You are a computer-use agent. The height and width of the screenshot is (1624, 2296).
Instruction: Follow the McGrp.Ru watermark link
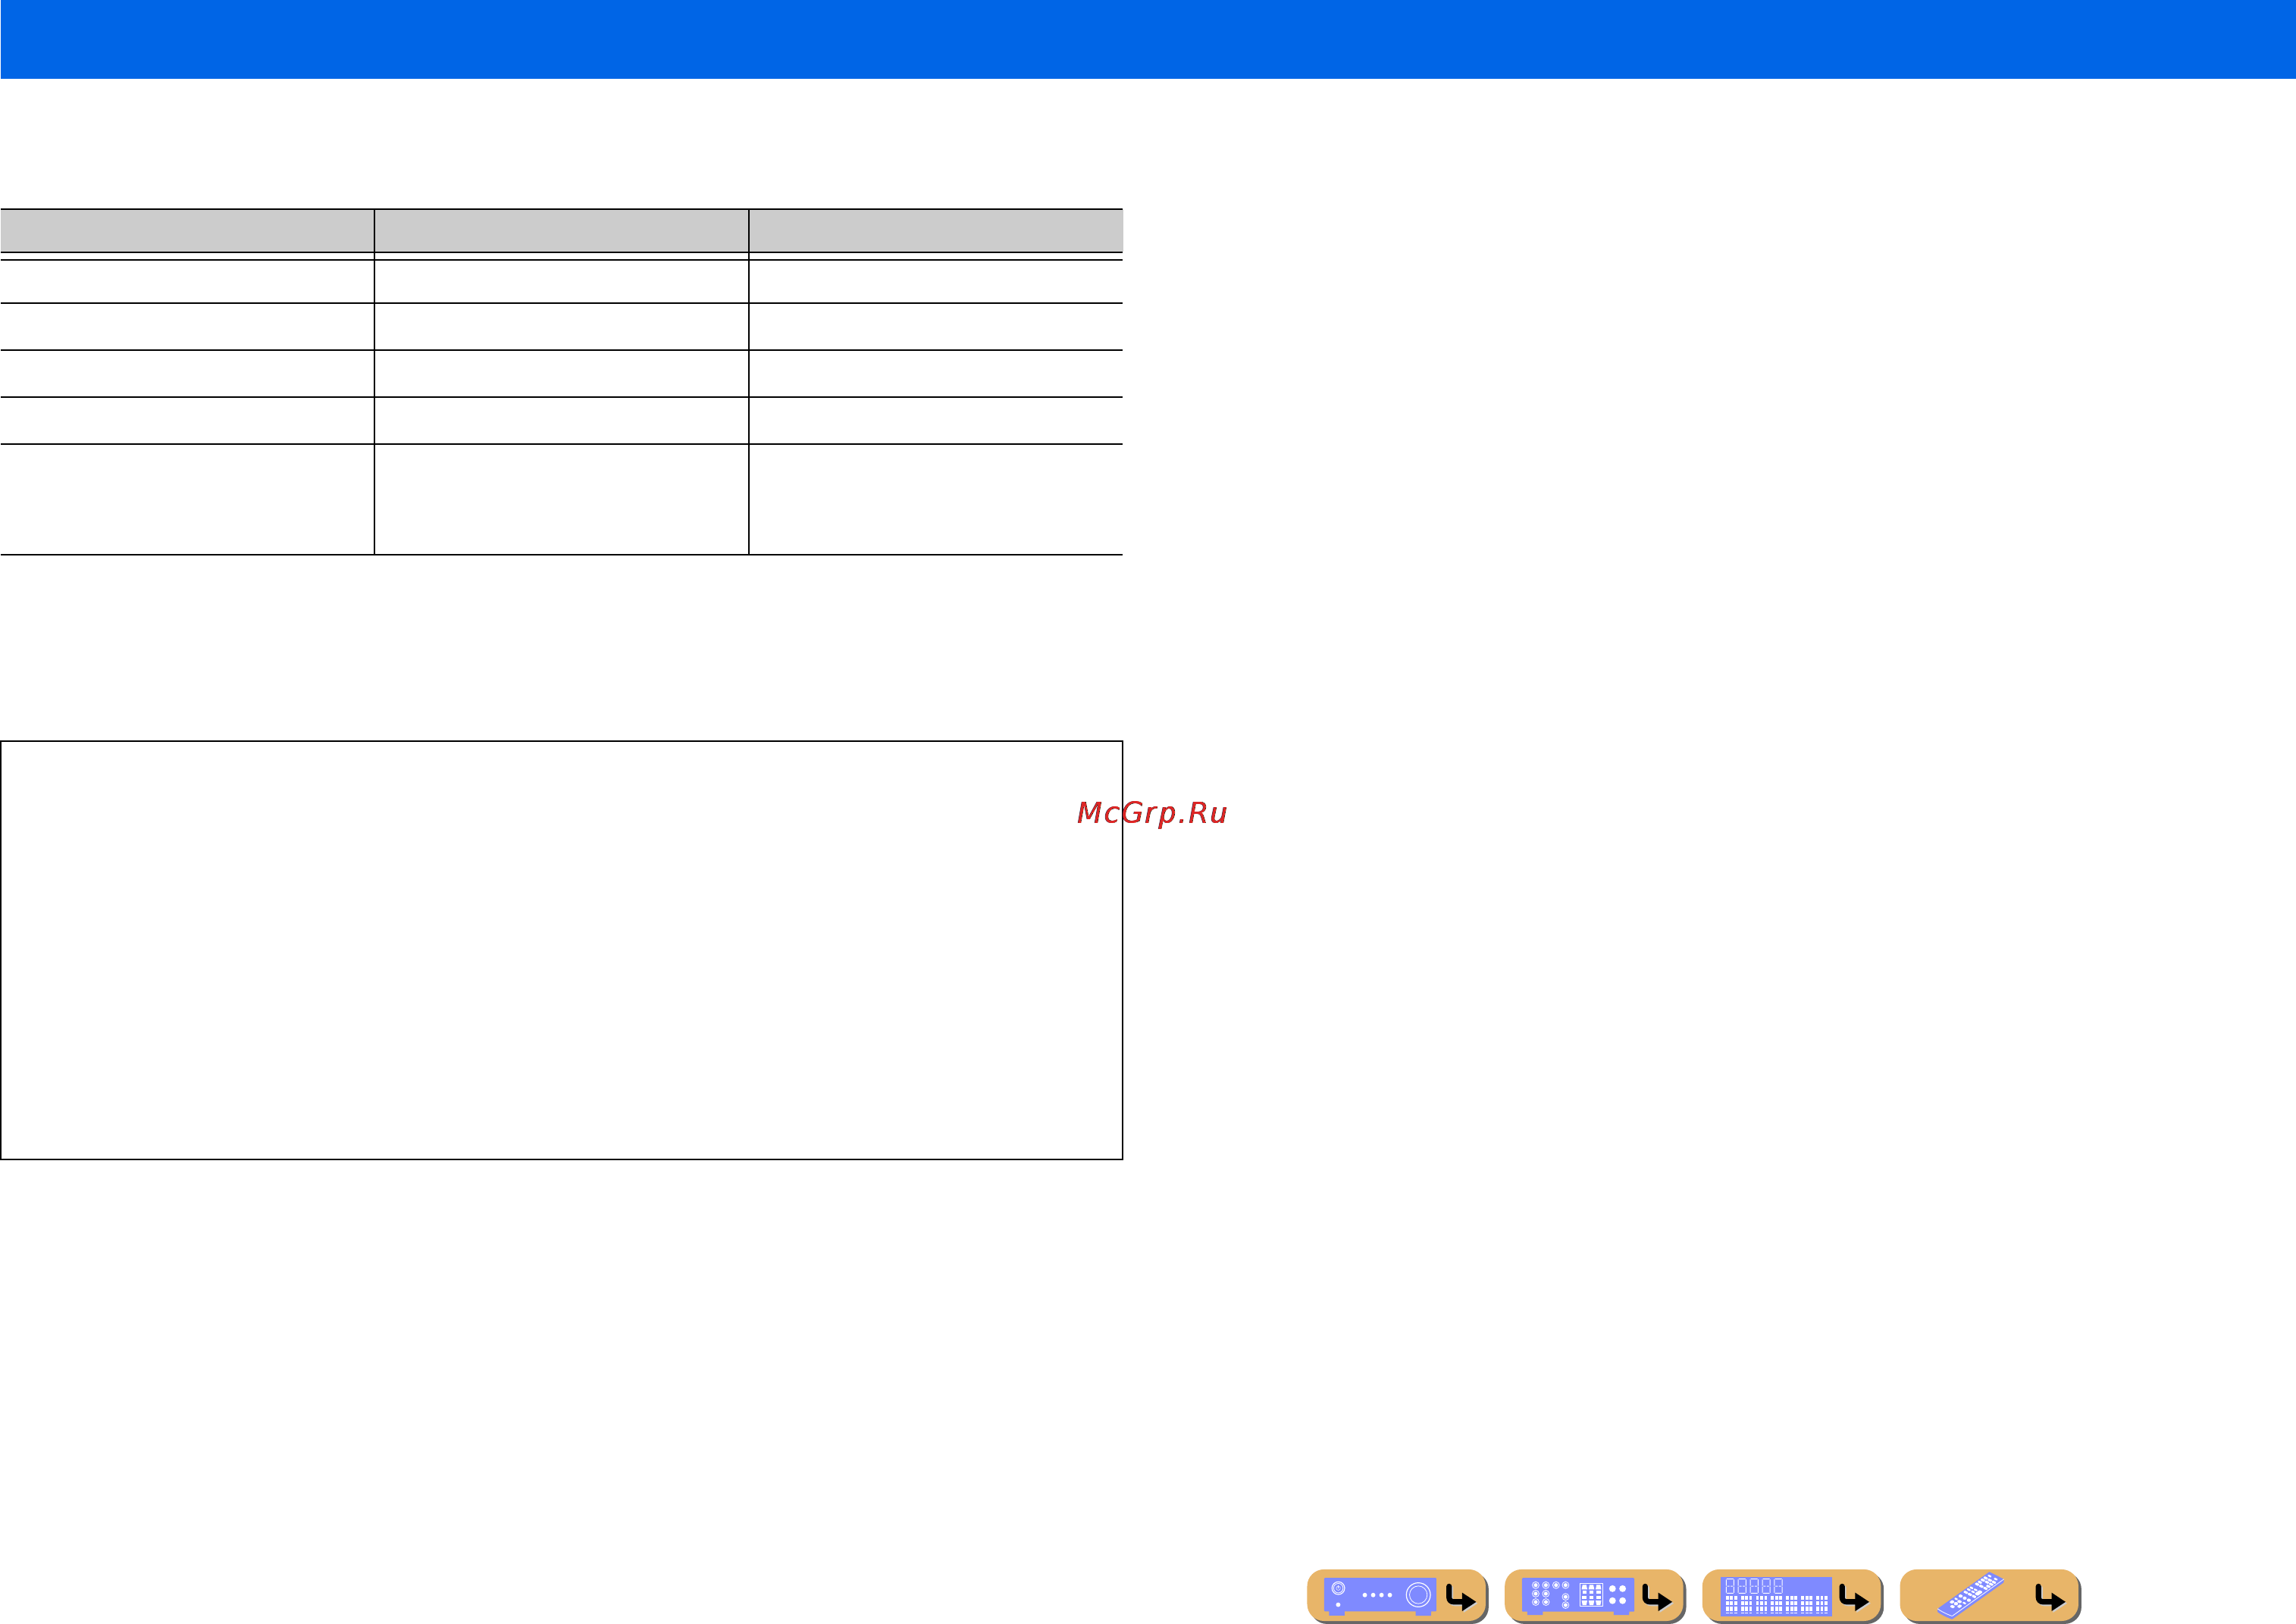[x=1152, y=813]
